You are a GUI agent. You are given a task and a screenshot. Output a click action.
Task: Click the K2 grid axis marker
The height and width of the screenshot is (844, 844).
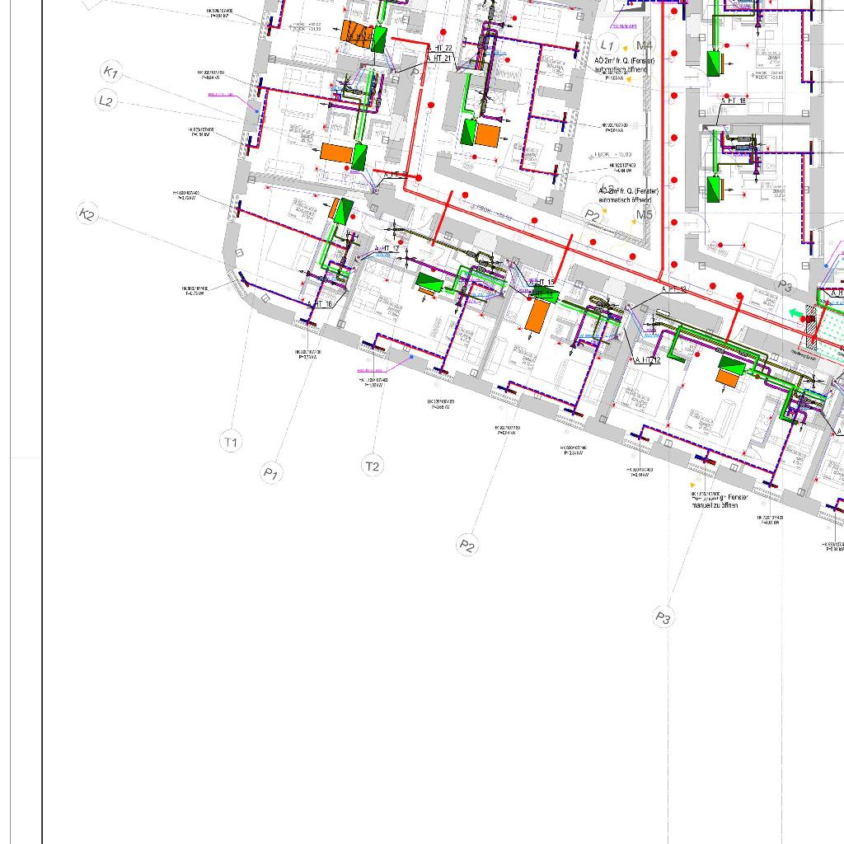pyautogui.click(x=87, y=215)
